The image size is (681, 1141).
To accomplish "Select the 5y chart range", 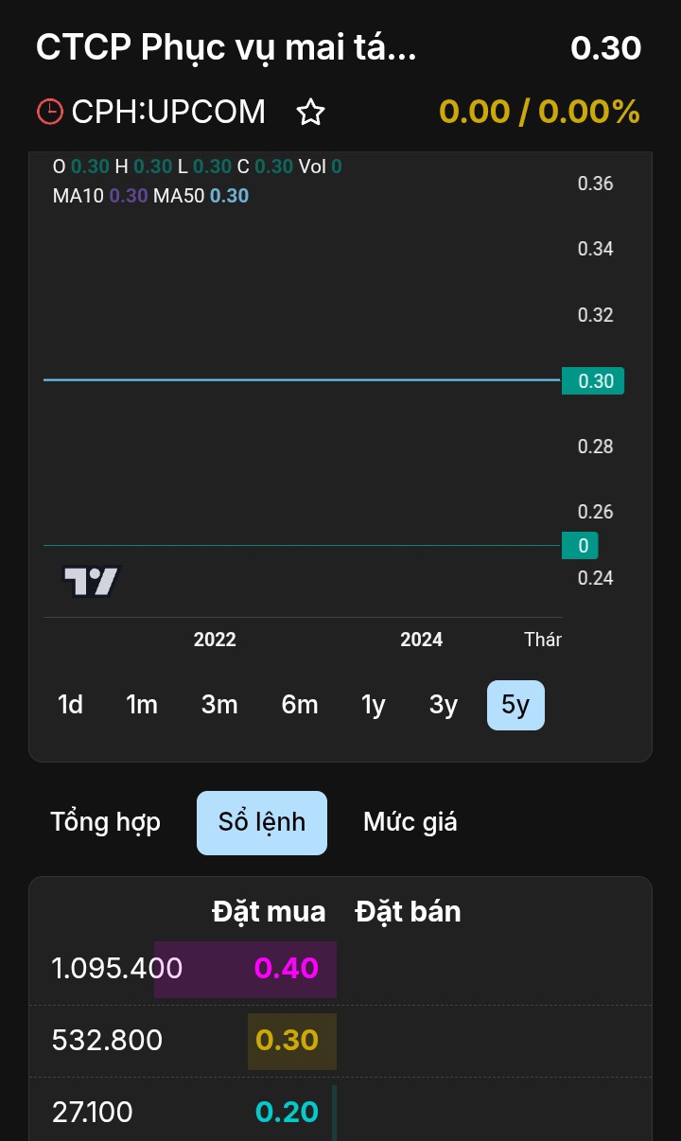I will point(515,705).
